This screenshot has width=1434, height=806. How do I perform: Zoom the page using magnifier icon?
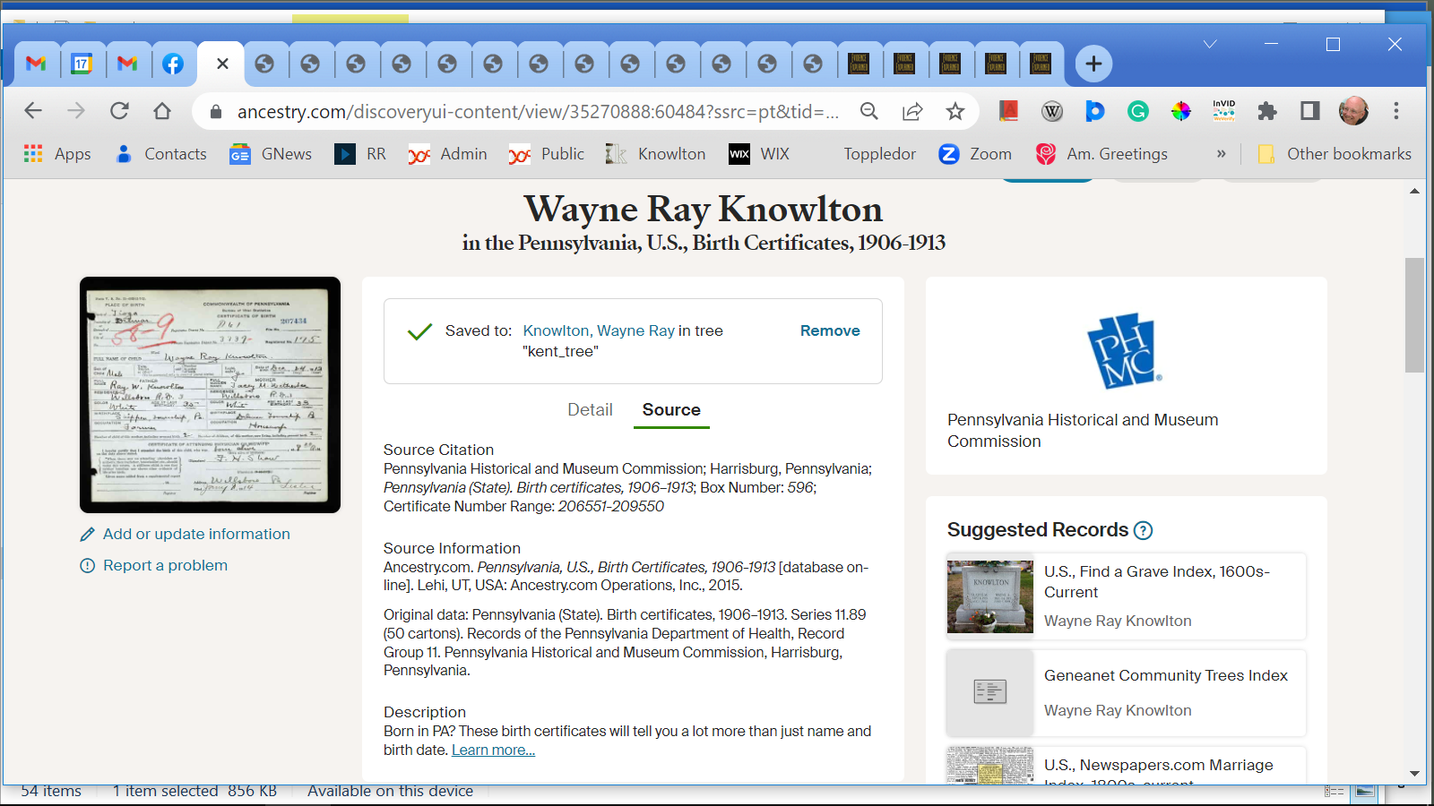click(869, 111)
